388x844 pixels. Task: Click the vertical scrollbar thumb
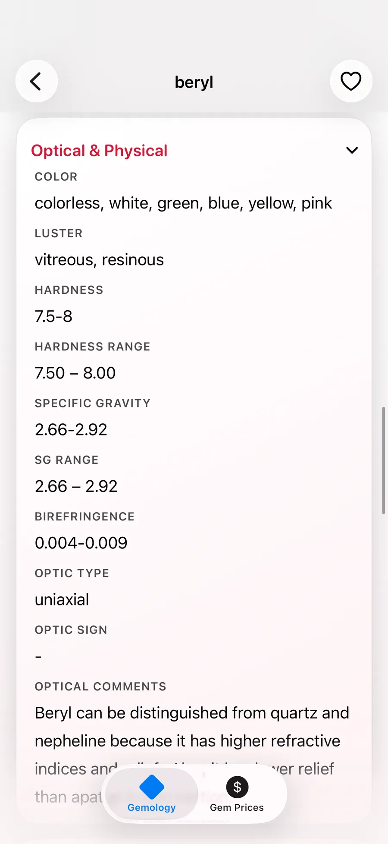pos(383,460)
